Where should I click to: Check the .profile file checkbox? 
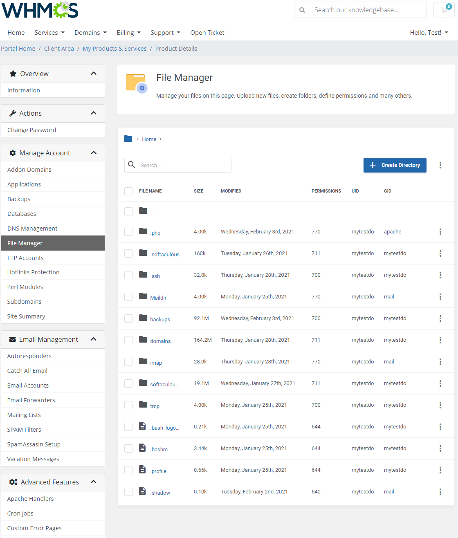click(128, 470)
